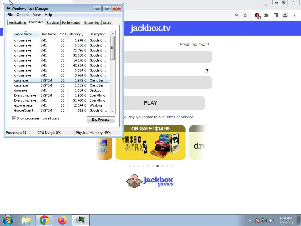Open the Chrome three-dot menu
The width and height of the screenshot is (301, 226).
click(x=295, y=15)
